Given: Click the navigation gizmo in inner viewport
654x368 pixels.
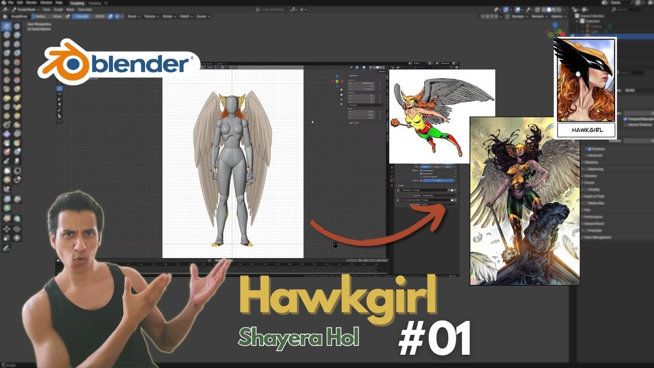Looking at the screenshot, I should pyautogui.click(x=337, y=81).
